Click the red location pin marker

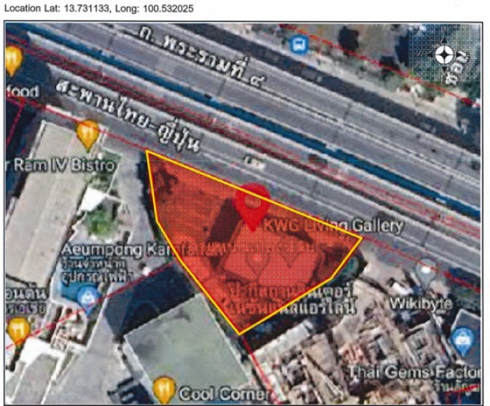click(x=254, y=204)
